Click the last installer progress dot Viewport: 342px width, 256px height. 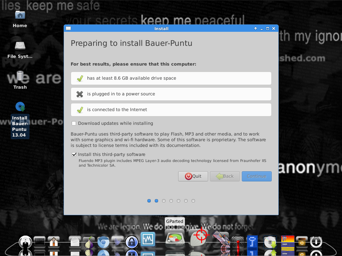point(193,201)
